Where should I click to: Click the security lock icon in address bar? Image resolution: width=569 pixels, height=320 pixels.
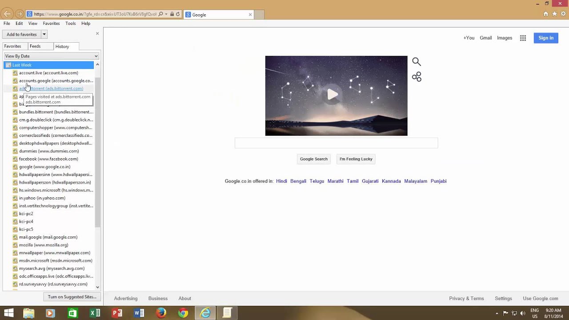[172, 14]
